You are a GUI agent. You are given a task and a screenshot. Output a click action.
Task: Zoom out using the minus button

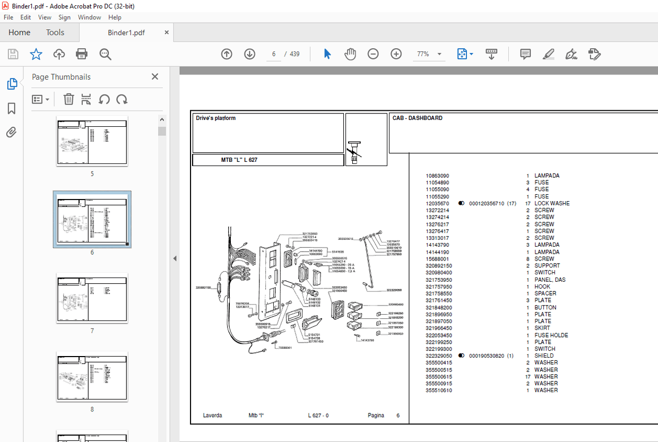373,54
